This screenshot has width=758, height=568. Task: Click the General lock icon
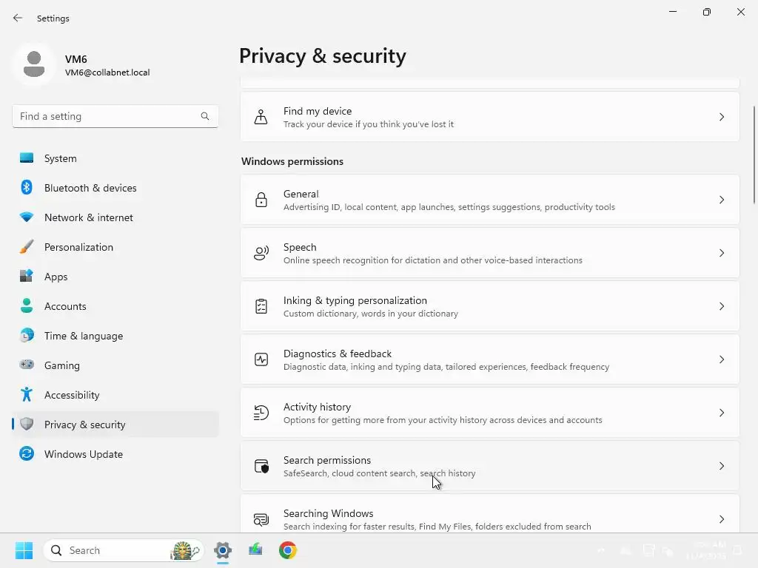point(261,200)
